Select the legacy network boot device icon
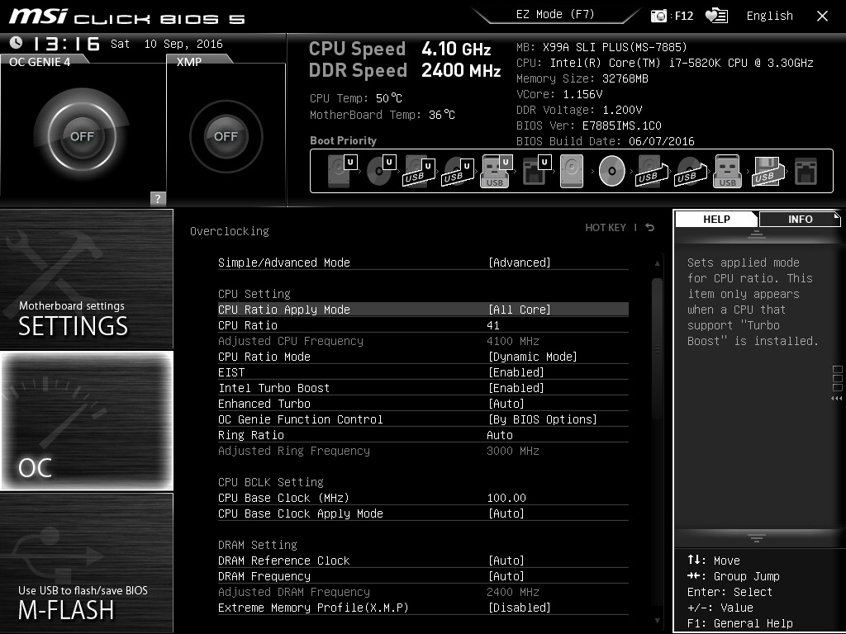Image resolution: width=846 pixels, height=634 pixels. pyautogui.click(x=806, y=172)
